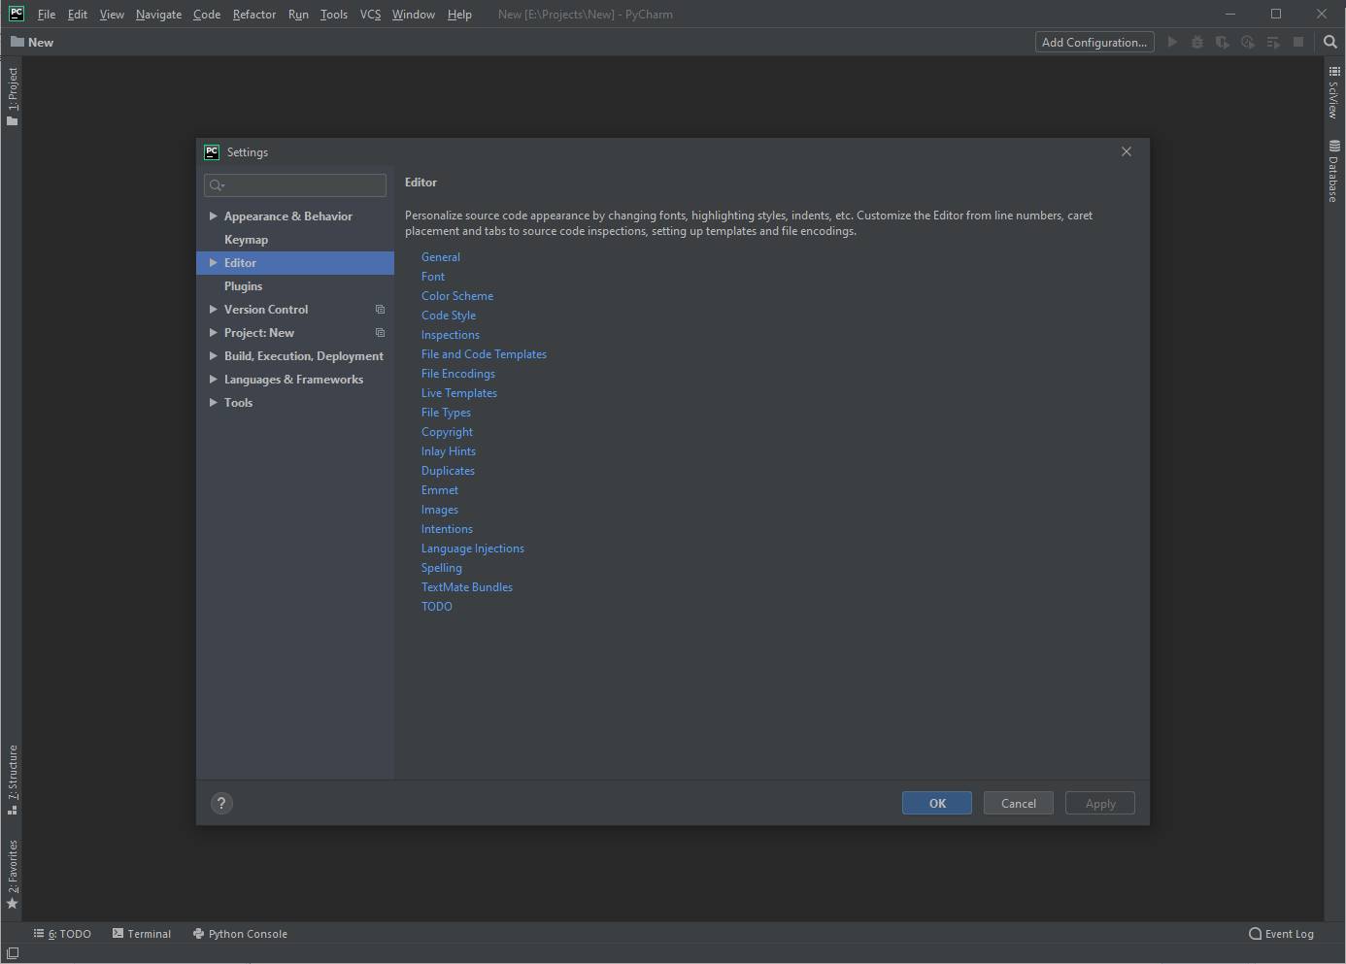Open the Run menu
Screen dimensions: 1346x964
(x=298, y=15)
